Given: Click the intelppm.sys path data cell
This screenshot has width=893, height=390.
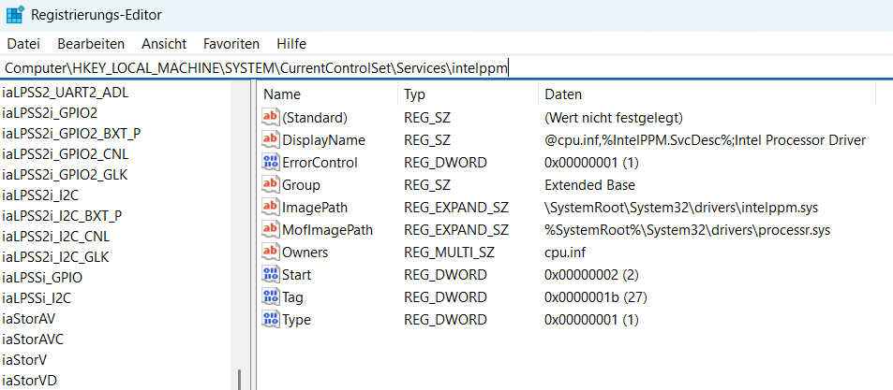Looking at the screenshot, I should tap(681, 208).
